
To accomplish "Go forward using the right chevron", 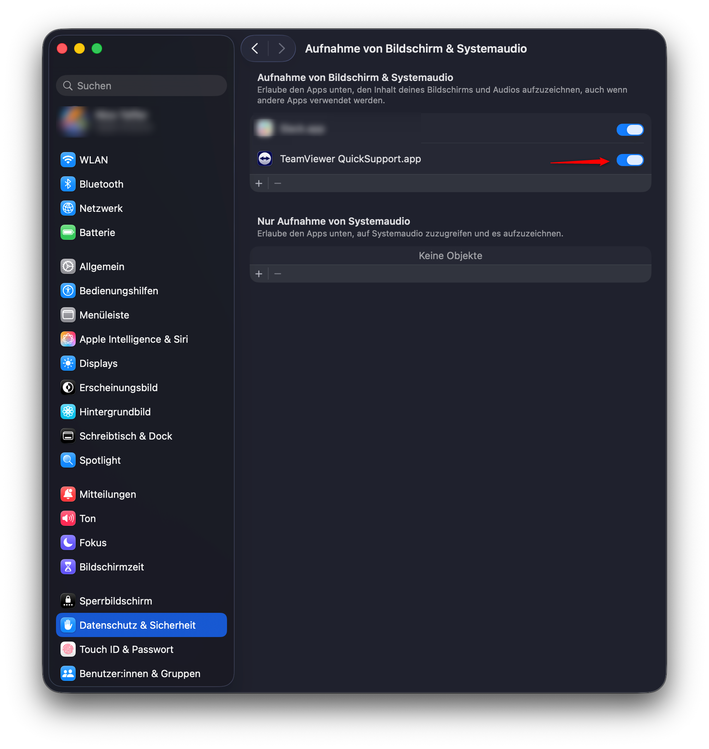I will (281, 48).
